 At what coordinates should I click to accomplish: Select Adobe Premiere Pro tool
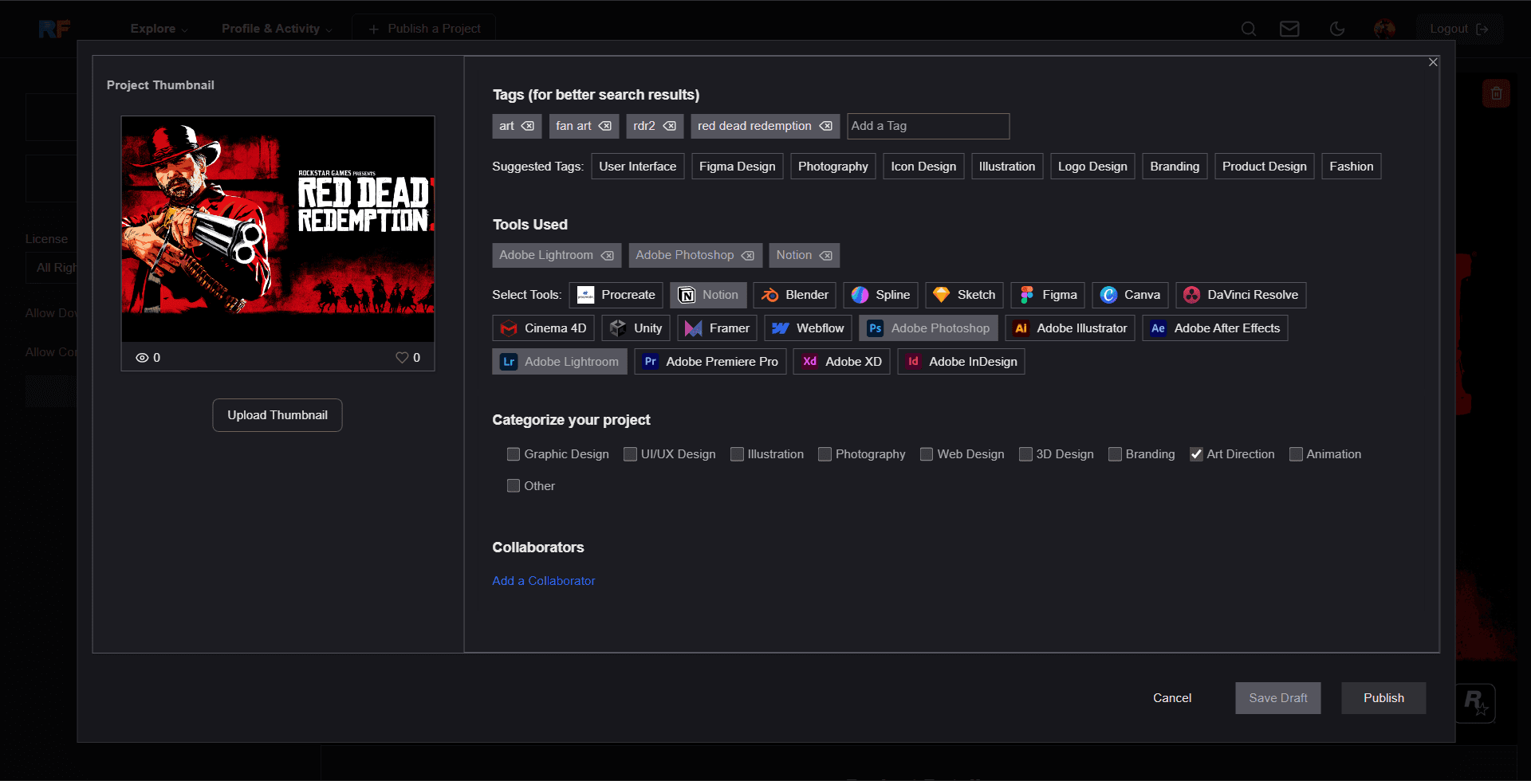[710, 362]
